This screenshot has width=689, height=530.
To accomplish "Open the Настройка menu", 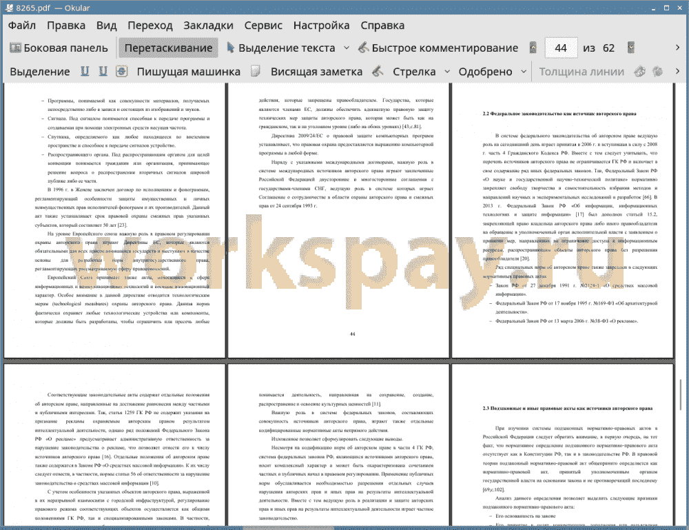I will click(x=321, y=26).
